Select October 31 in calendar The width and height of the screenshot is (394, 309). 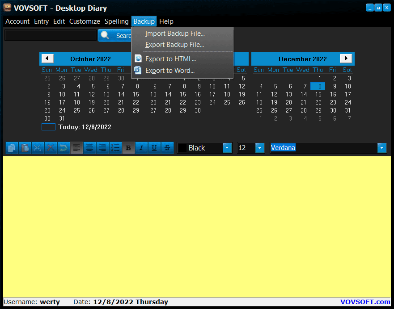tap(62, 118)
